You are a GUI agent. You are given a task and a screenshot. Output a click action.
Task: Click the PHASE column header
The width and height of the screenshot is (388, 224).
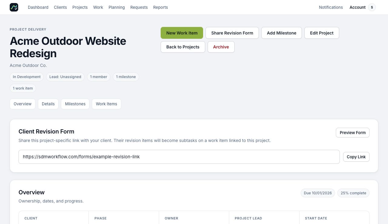point(101,218)
